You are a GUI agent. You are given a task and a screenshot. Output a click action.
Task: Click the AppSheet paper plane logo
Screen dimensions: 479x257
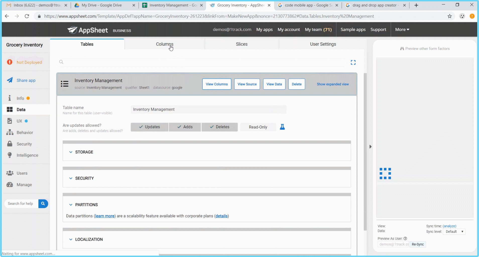(x=72, y=30)
